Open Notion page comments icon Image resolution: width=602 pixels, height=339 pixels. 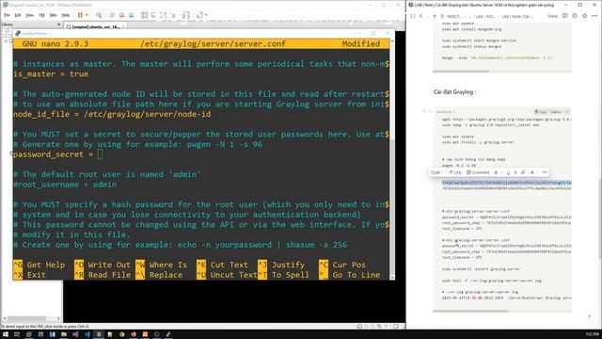point(564,16)
